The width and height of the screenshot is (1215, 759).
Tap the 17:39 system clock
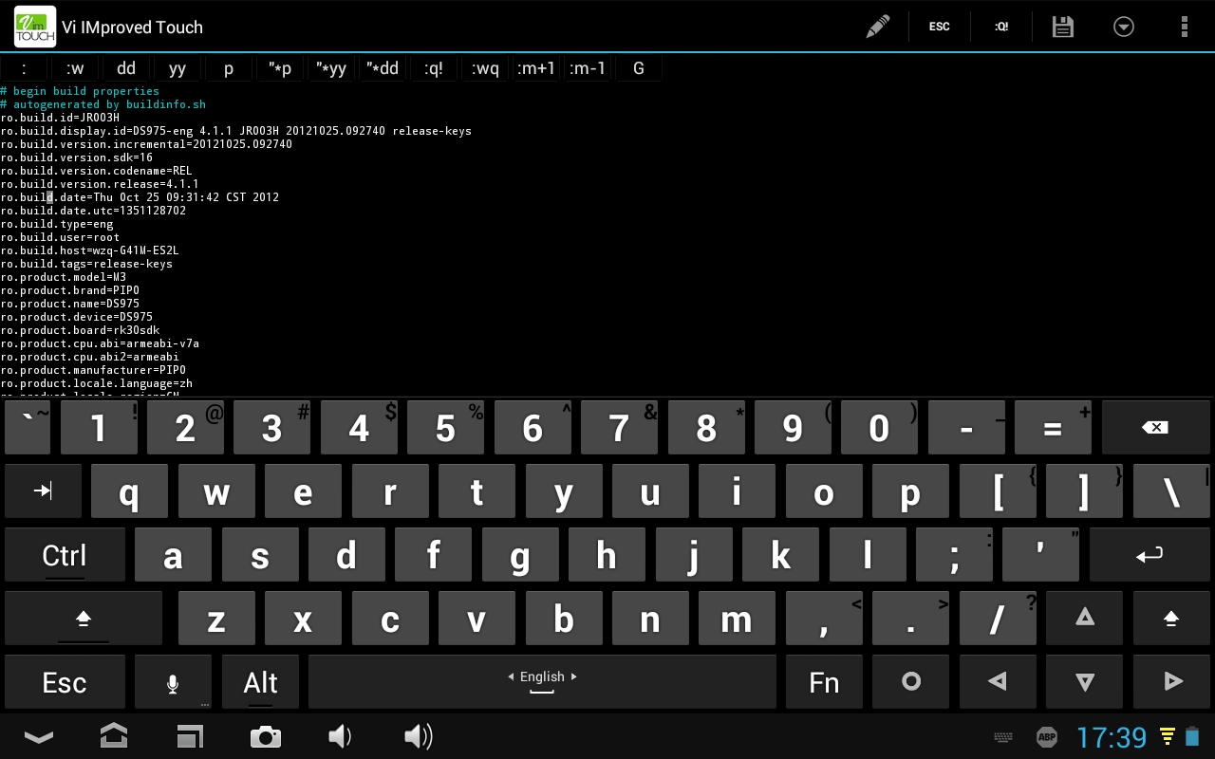point(1112,737)
